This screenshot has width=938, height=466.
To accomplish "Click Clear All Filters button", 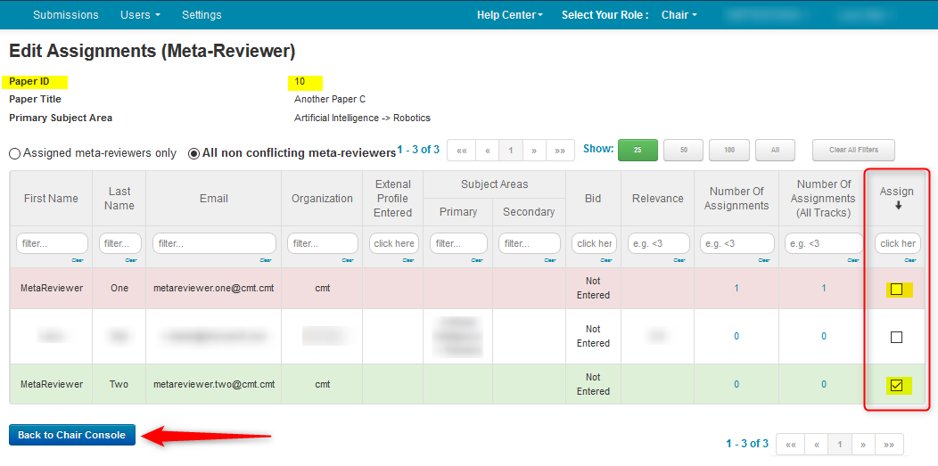I will tap(853, 150).
